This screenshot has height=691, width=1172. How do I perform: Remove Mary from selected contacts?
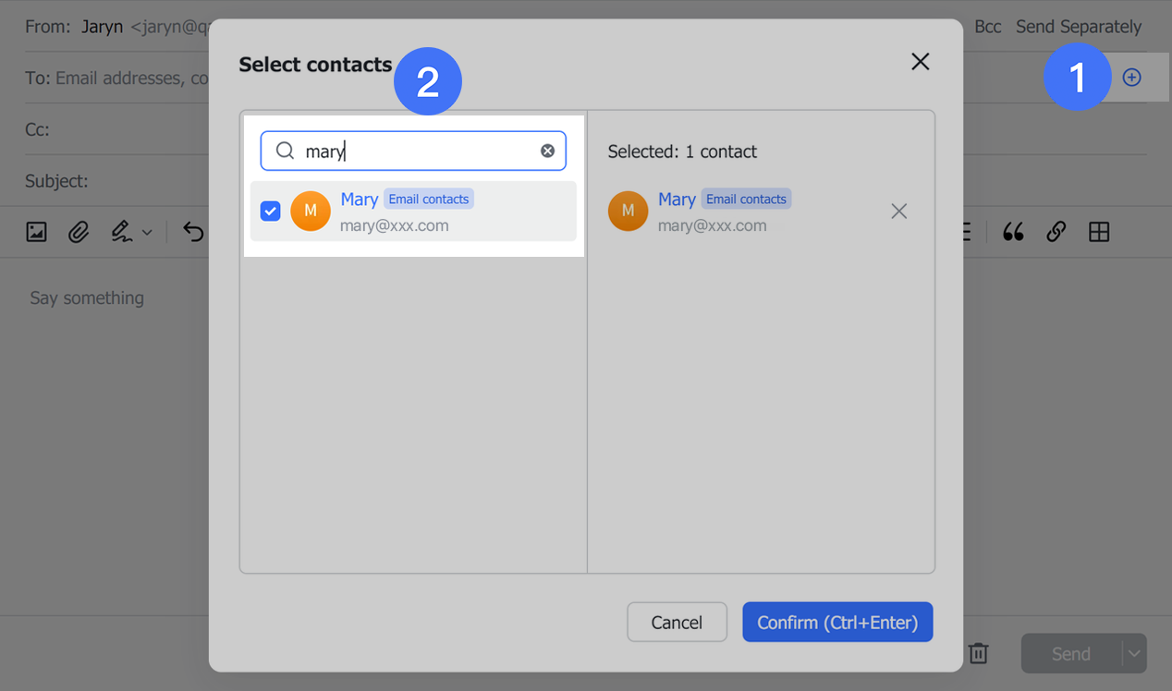tap(898, 211)
